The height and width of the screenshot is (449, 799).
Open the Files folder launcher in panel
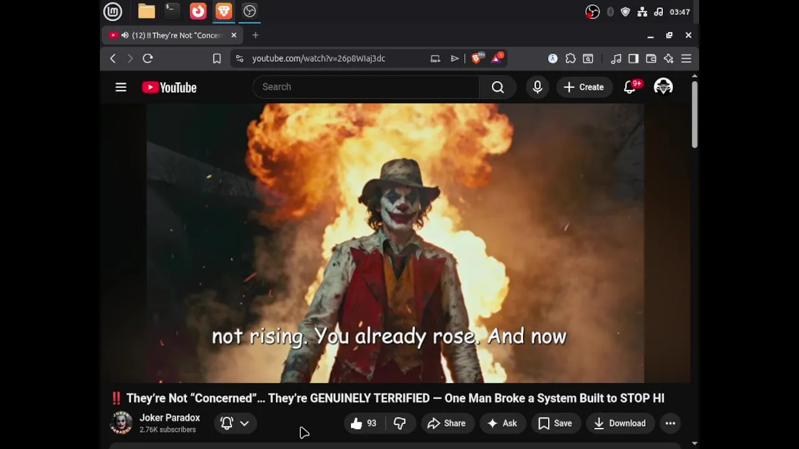(147, 11)
